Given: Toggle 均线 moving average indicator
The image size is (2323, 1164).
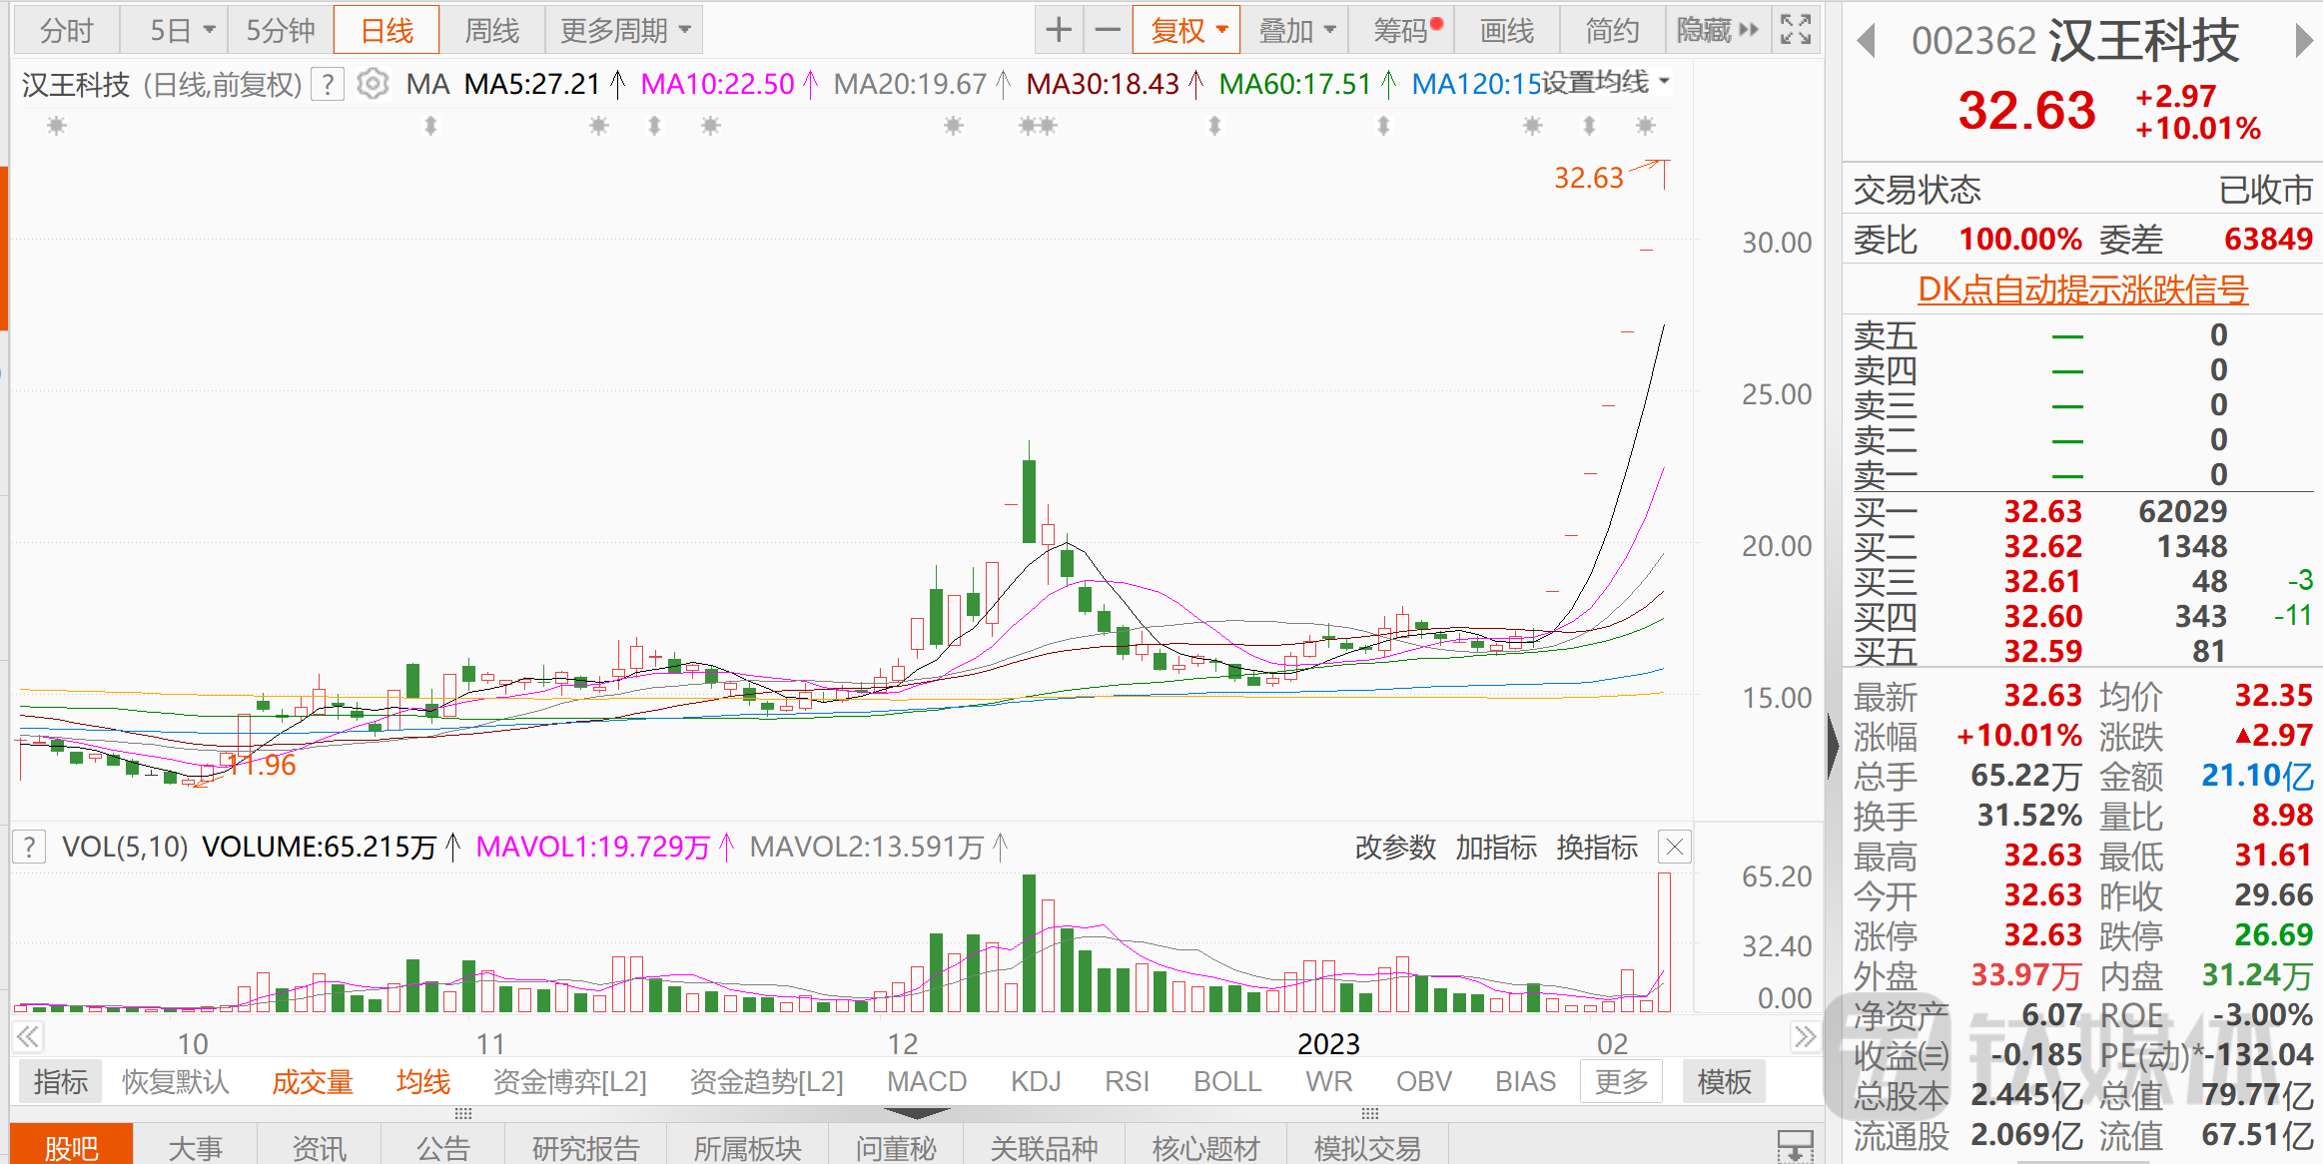Looking at the screenshot, I should point(422,1082).
